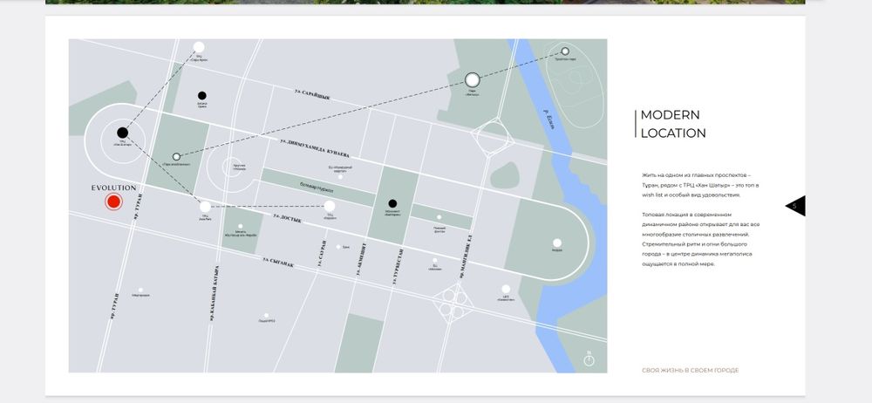Click the white Sary Arka mall marker
The image size is (872, 403).
click(199, 47)
